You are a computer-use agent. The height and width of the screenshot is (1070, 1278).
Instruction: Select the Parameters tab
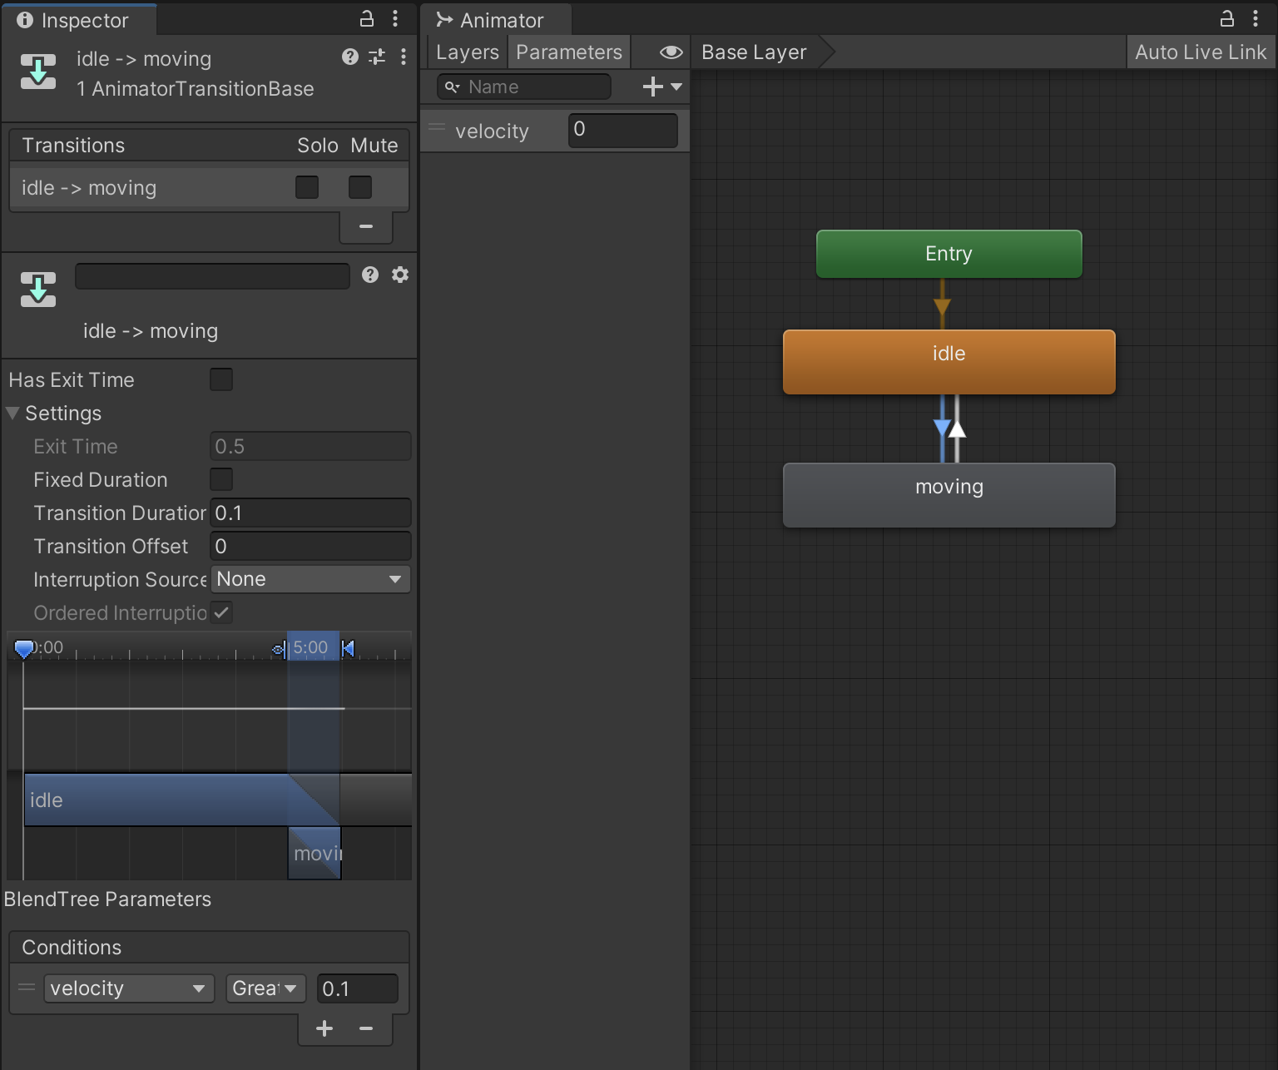[x=569, y=52]
